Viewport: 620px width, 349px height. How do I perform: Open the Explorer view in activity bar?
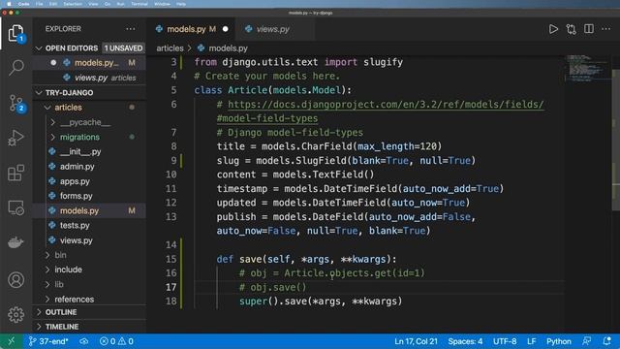(15, 33)
